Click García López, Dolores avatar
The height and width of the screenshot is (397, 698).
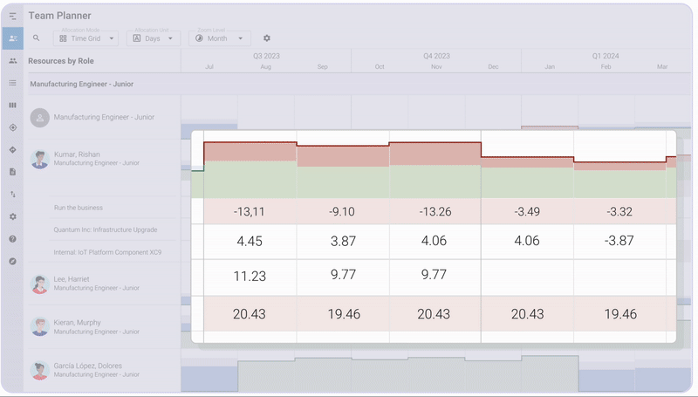click(x=39, y=370)
